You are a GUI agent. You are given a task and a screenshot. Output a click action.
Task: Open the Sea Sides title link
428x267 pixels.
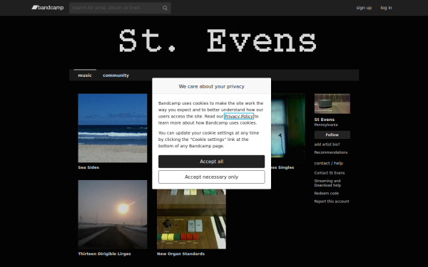88,167
